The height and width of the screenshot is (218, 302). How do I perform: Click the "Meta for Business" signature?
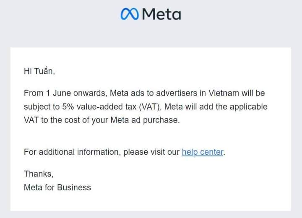pyautogui.click(x=57, y=187)
